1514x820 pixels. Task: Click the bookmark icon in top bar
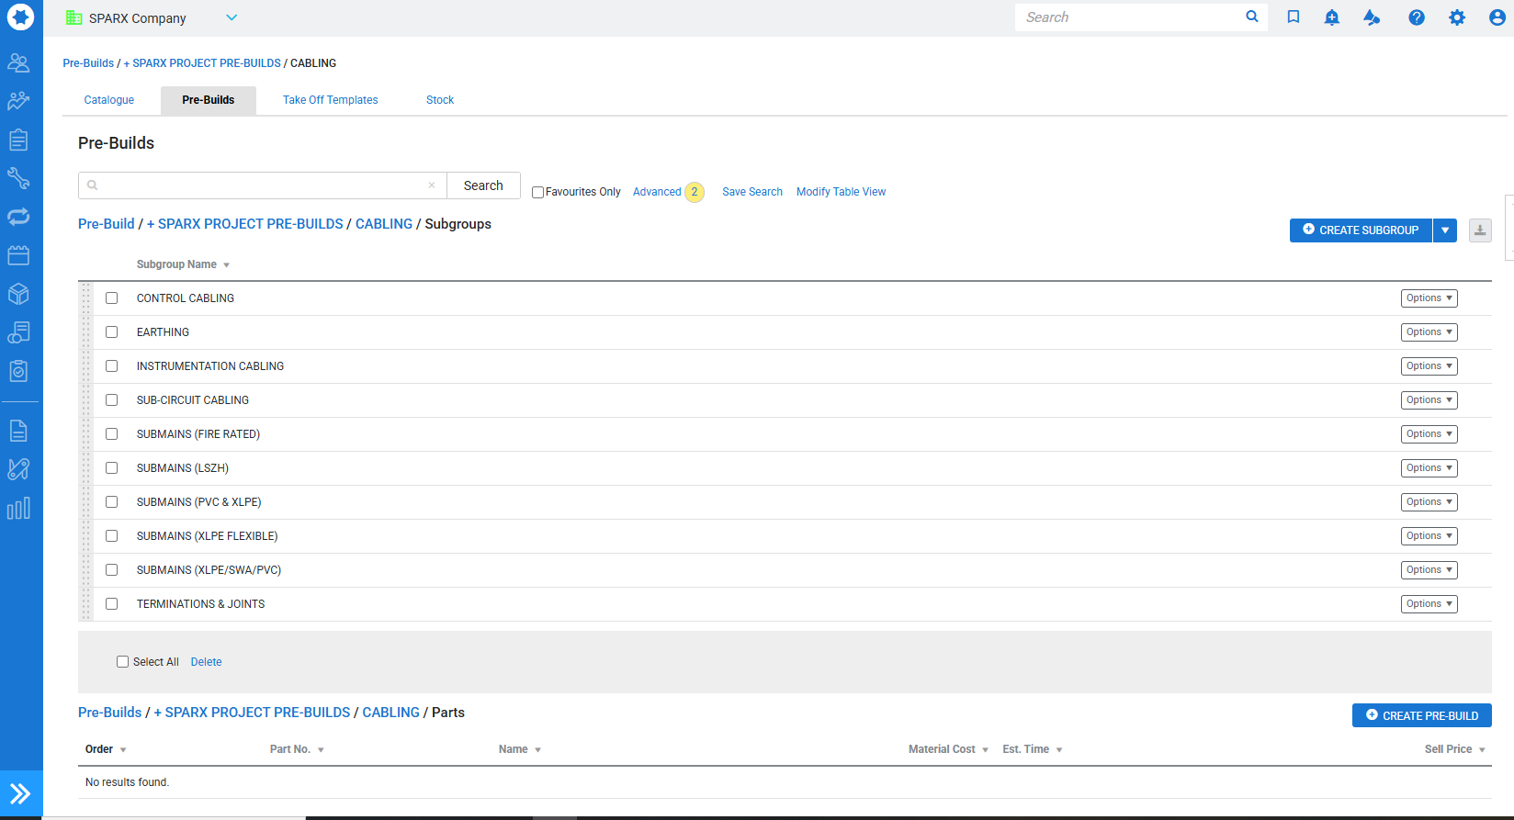tap(1294, 17)
